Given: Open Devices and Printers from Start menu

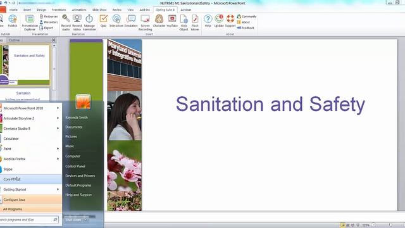Looking at the screenshot, I should pyautogui.click(x=80, y=176).
